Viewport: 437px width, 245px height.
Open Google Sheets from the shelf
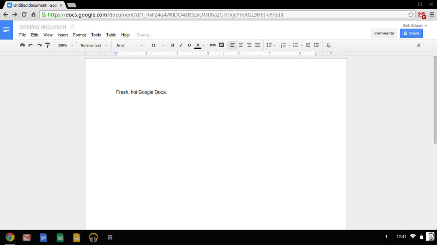pyautogui.click(x=60, y=238)
